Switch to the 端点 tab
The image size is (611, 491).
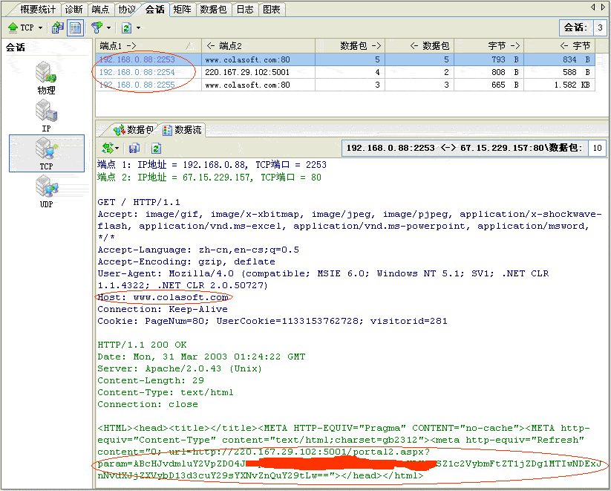100,10
